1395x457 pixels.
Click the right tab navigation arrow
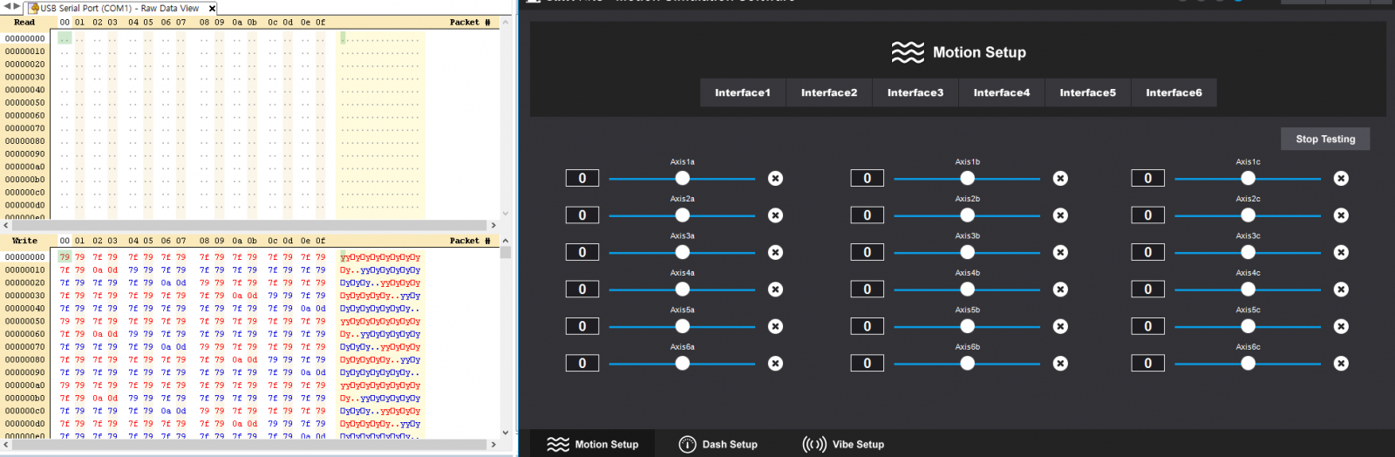click(x=17, y=6)
